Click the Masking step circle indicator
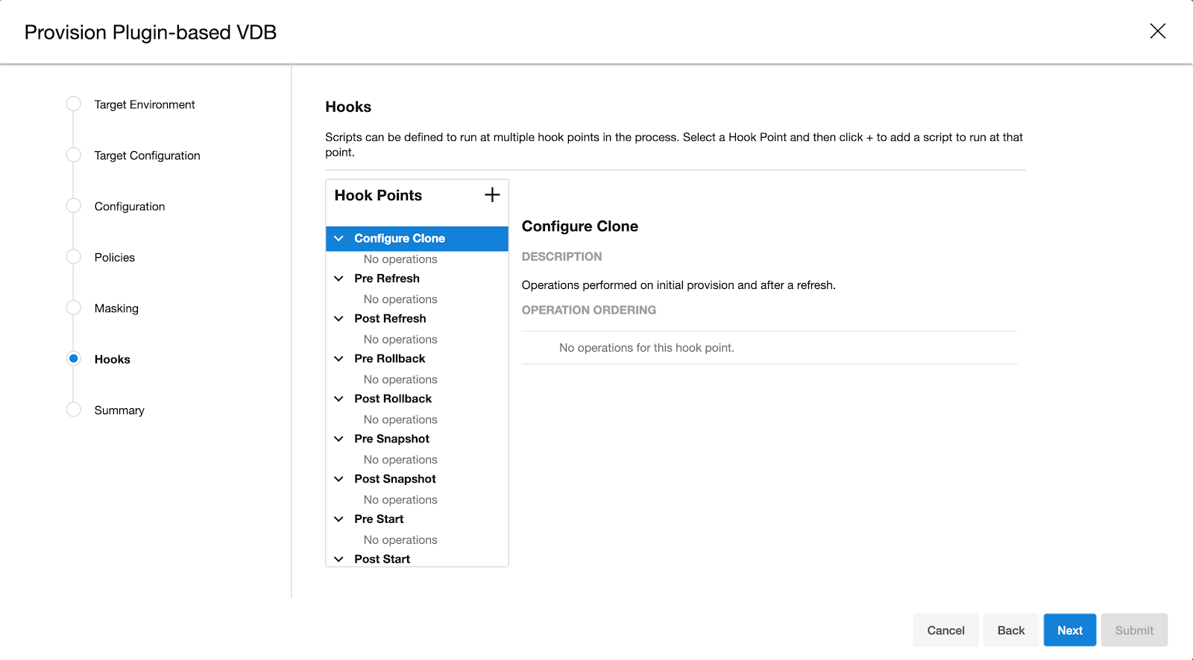 click(x=73, y=308)
